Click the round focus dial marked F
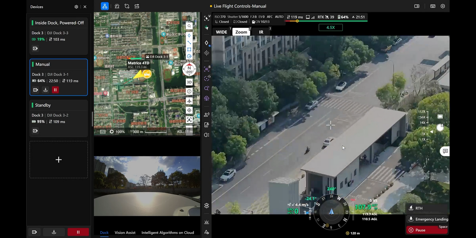This screenshot has height=238, width=476. click(x=440, y=127)
